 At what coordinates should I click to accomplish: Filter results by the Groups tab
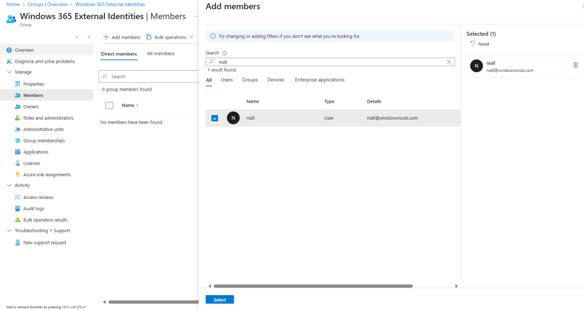coord(250,80)
